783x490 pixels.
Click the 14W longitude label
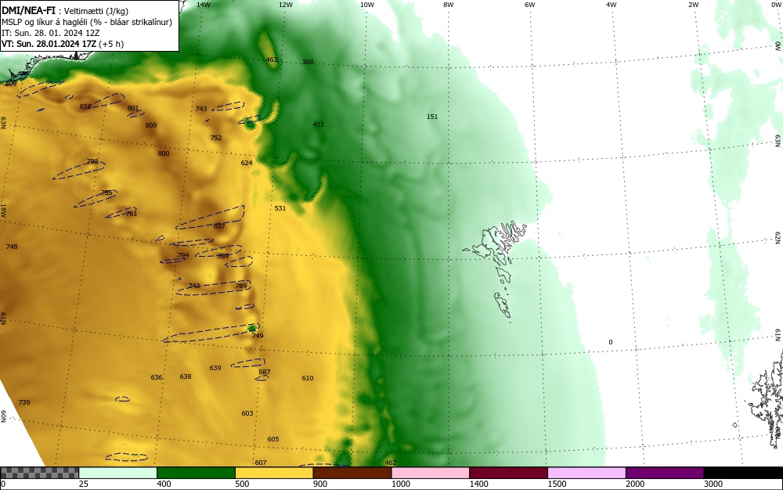coord(204,5)
